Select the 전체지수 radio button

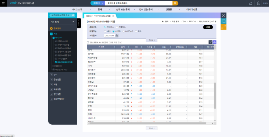click(x=105, y=27)
